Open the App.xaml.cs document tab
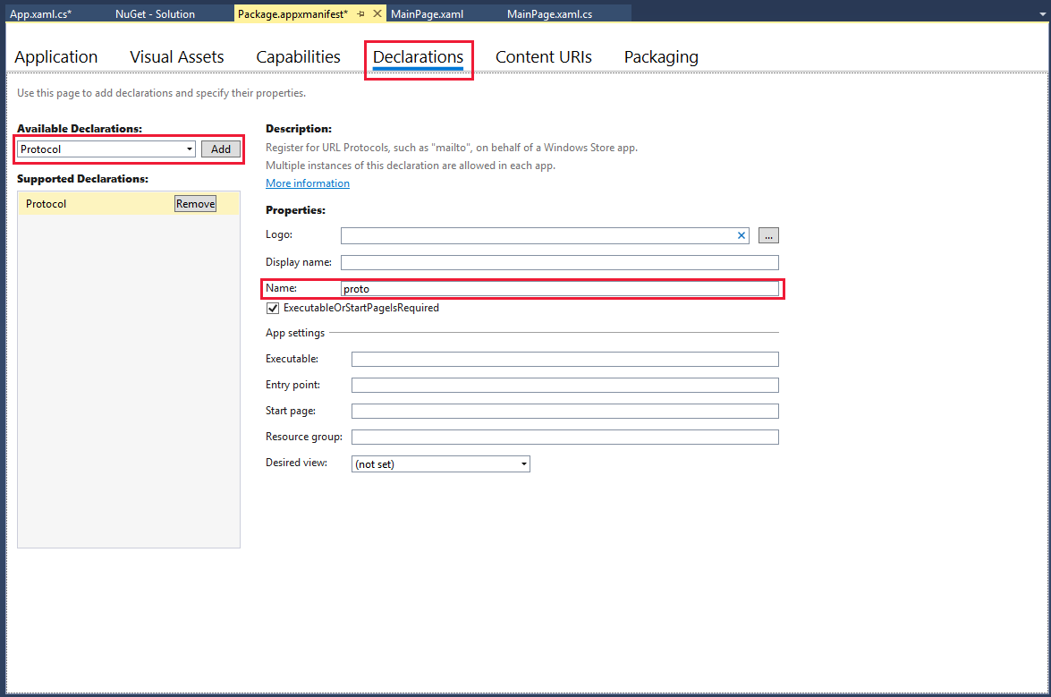The image size is (1051, 697). click(x=41, y=14)
